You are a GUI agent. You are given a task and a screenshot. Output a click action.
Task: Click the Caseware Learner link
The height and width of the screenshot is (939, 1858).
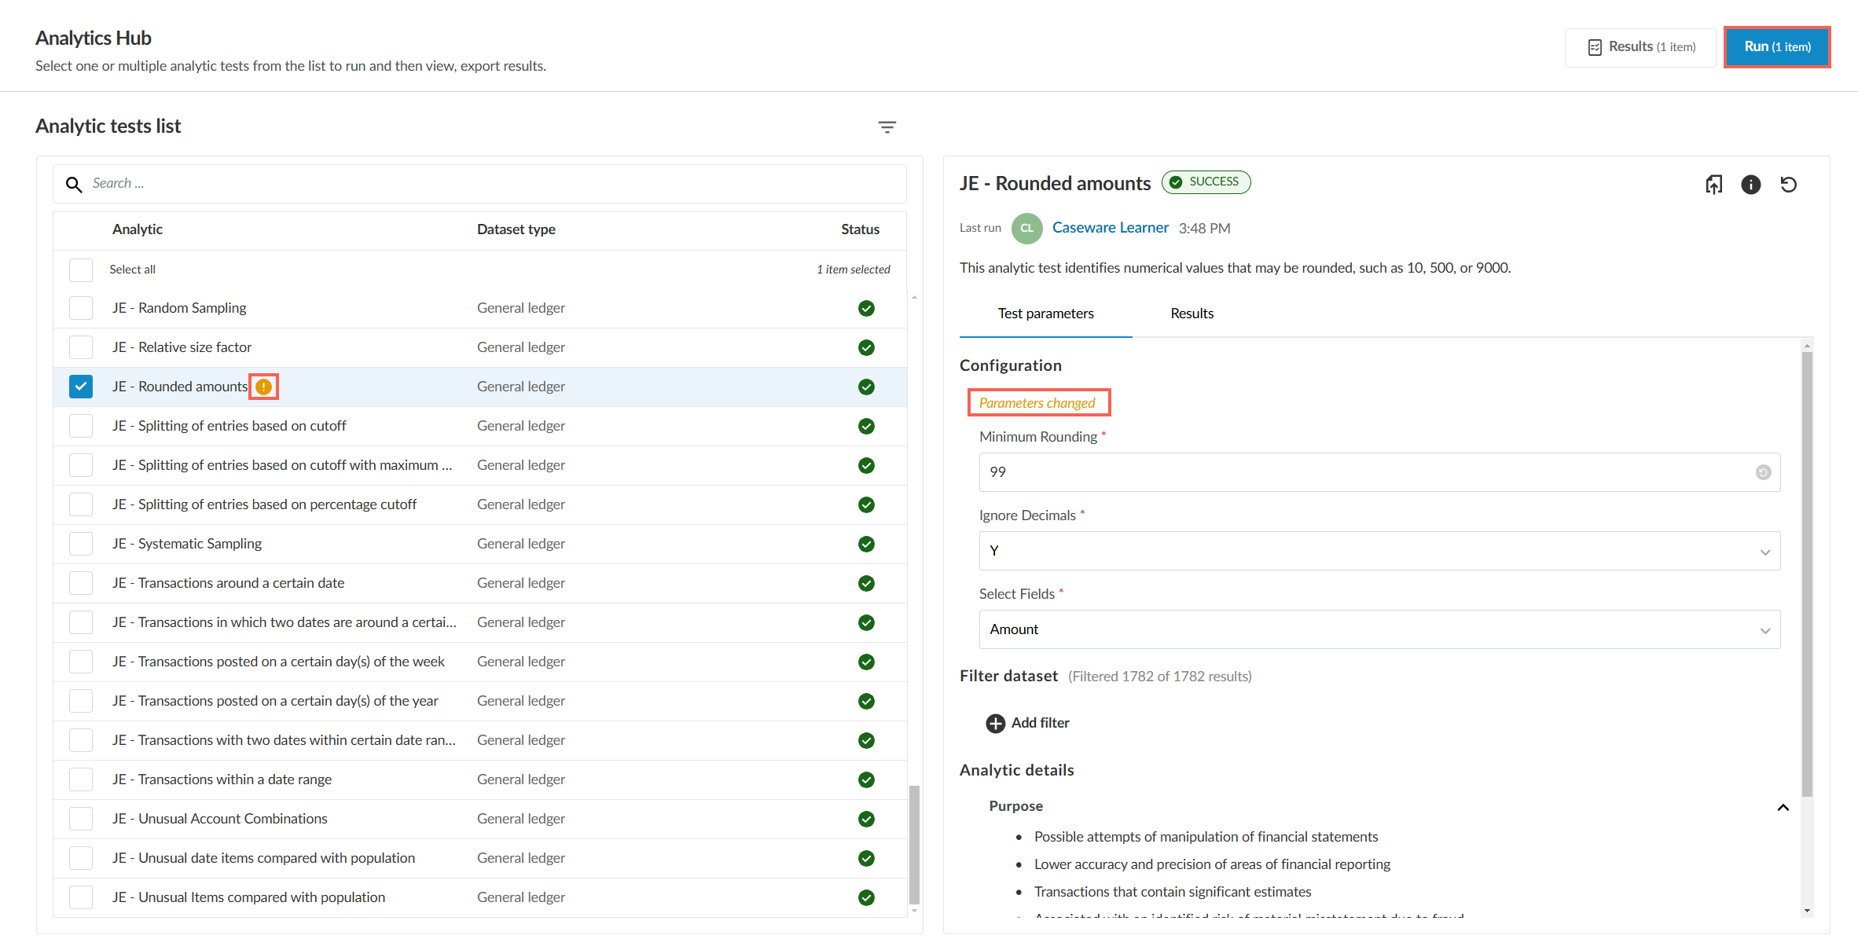(x=1110, y=228)
